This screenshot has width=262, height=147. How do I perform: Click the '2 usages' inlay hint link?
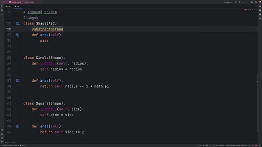click(31, 18)
